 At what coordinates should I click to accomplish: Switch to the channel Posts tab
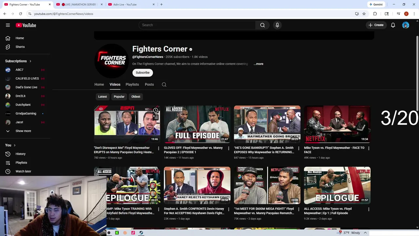pyautogui.click(x=149, y=85)
